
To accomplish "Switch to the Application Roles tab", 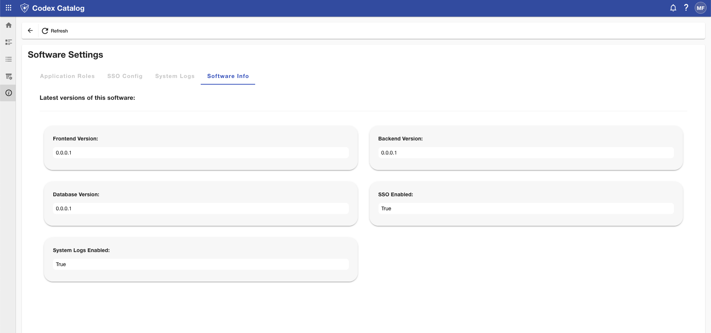I will click(67, 76).
